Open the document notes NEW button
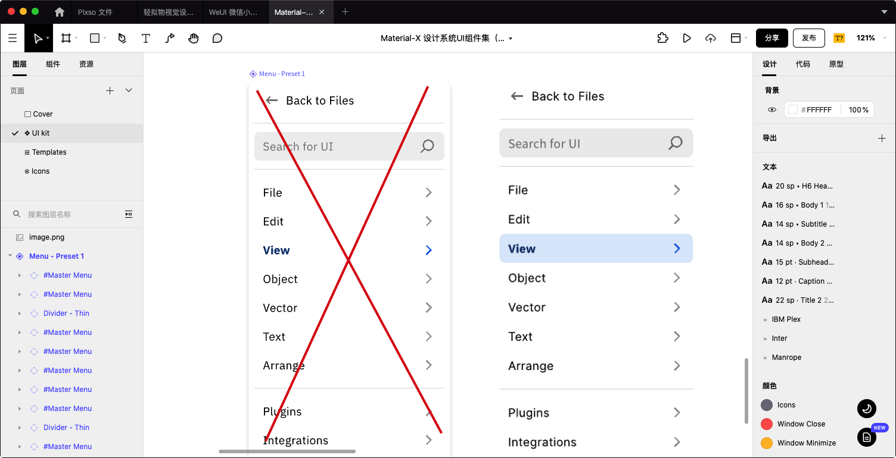The image size is (896, 458). 867,437
